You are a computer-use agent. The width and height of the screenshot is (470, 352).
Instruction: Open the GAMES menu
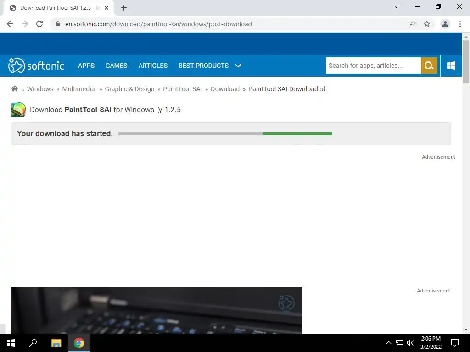point(116,66)
